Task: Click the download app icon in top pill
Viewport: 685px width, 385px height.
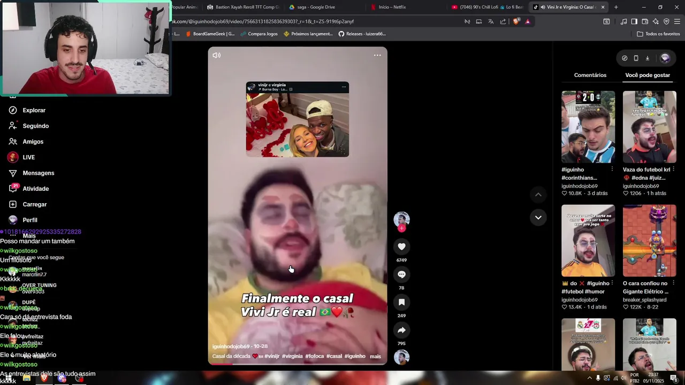Action: (x=647, y=58)
